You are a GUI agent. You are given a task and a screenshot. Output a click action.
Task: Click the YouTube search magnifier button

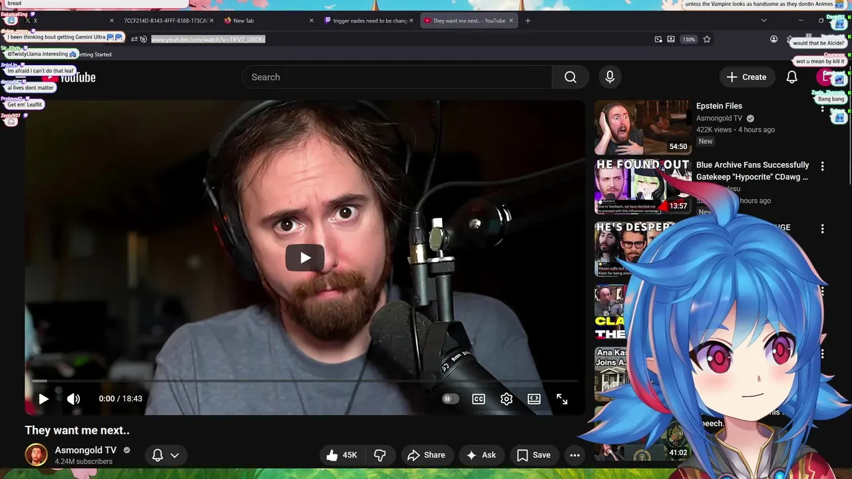tap(570, 77)
